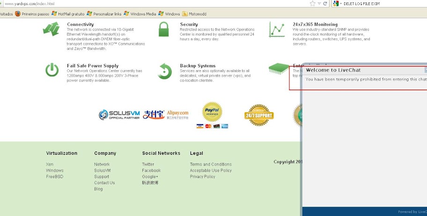Click the Security heading
This screenshot has height=216, width=427.
coord(189,24)
